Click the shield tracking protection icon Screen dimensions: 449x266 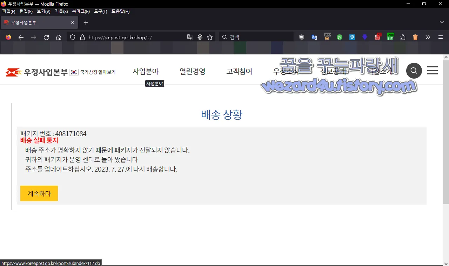tap(72, 37)
